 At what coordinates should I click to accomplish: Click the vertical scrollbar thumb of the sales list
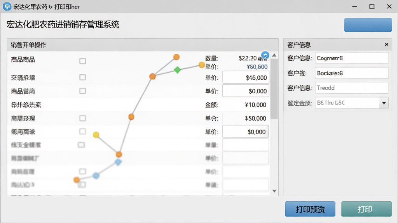tap(274, 89)
